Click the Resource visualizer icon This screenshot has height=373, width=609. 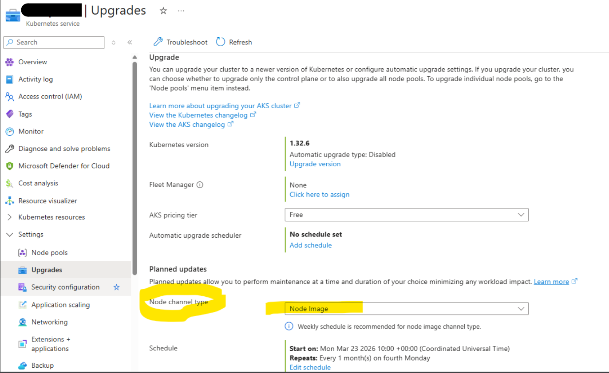click(10, 201)
